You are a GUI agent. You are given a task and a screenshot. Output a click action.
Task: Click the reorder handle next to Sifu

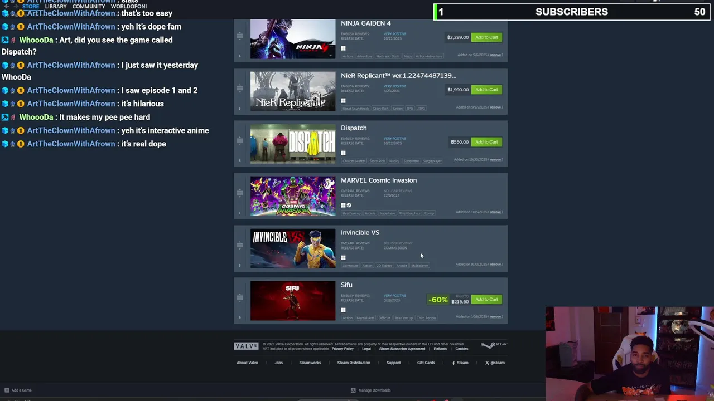pos(239,298)
